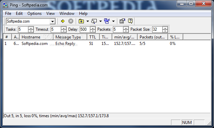The height and width of the screenshot is (128, 214).
Task: Expand the lookup tool dropdown arrow
Action: (x=101, y=21)
